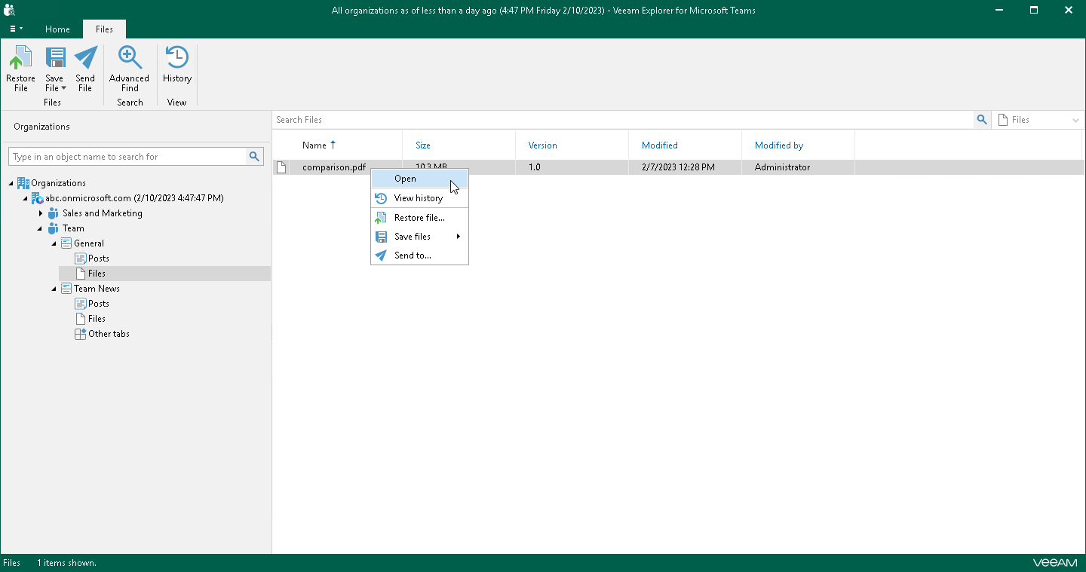Image resolution: width=1086 pixels, height=572 pixels.
Task: Collapse the Team node
Action: 40,228
